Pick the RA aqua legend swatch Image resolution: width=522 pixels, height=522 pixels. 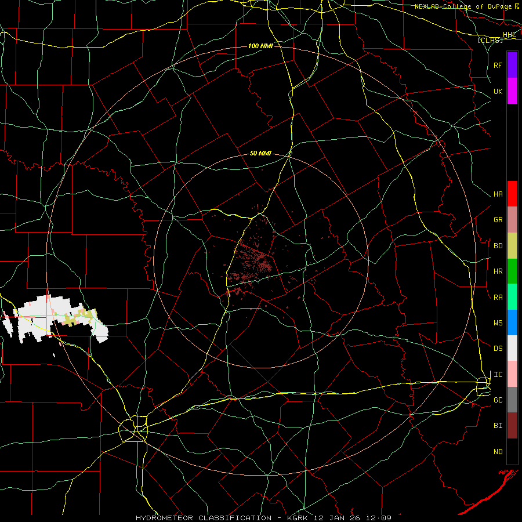pos(512,297)
